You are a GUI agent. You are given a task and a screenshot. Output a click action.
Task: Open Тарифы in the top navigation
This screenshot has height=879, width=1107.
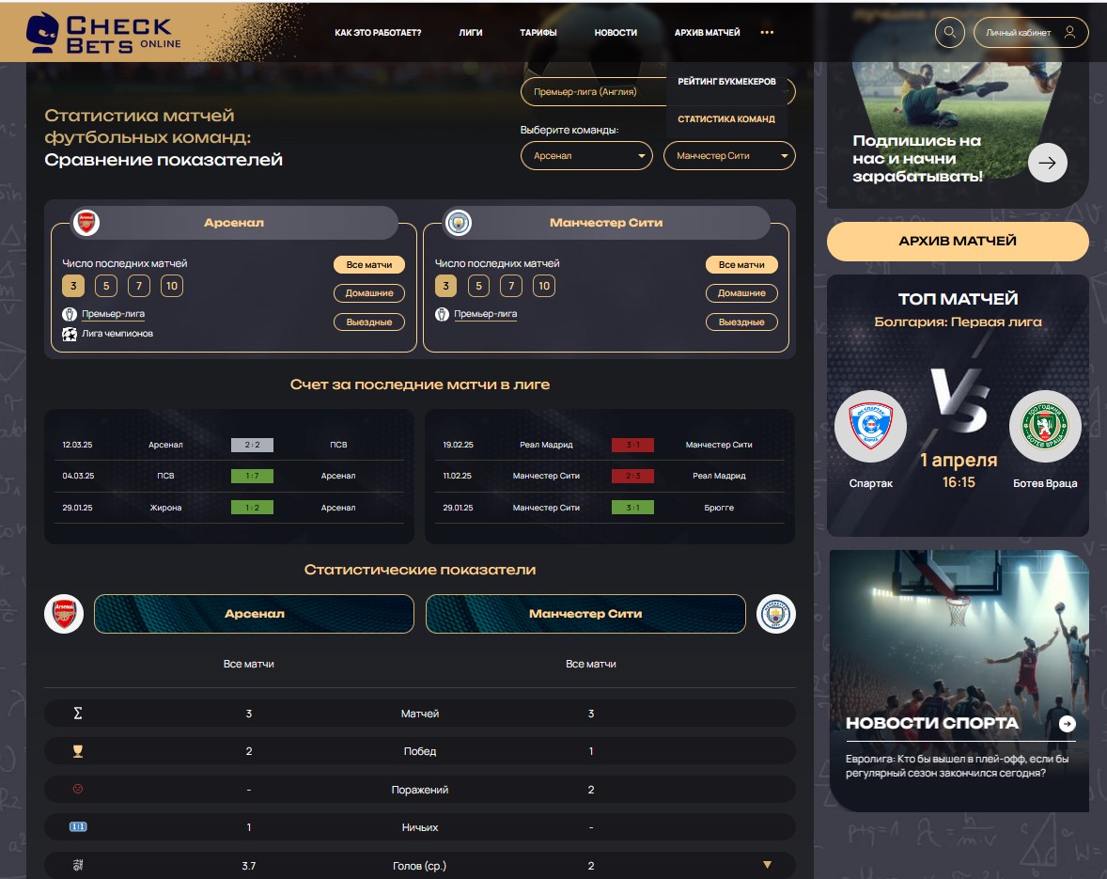click(538, 32)
